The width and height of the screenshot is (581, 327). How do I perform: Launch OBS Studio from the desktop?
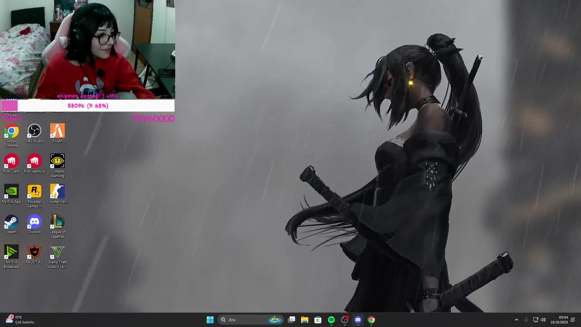tap(34, 134)
